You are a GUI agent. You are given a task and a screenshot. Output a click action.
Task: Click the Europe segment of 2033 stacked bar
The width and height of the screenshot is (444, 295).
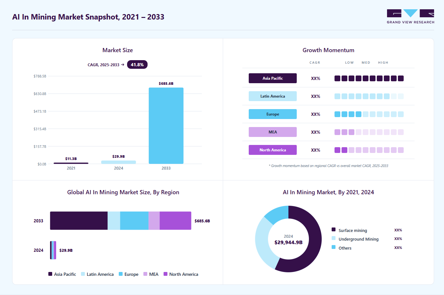[134, 220]
